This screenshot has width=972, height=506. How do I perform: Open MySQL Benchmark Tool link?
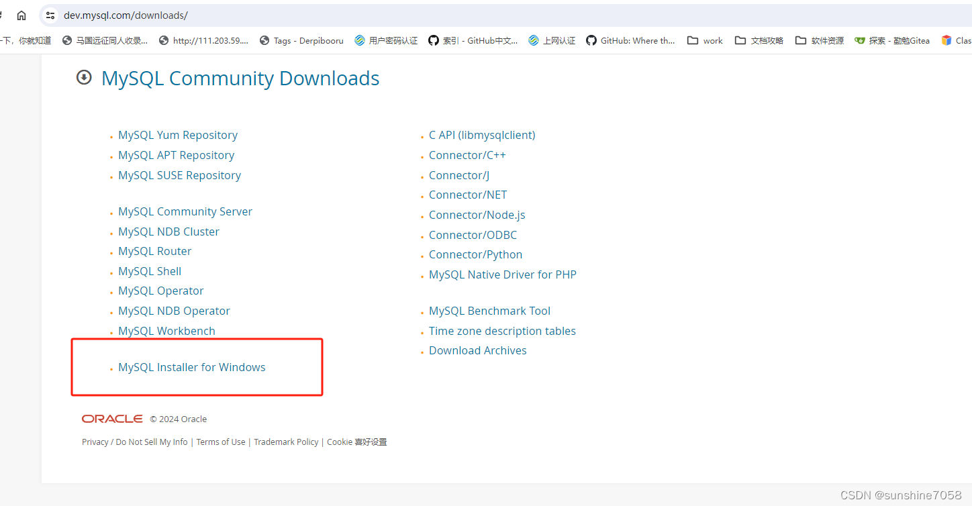[490, 311]
